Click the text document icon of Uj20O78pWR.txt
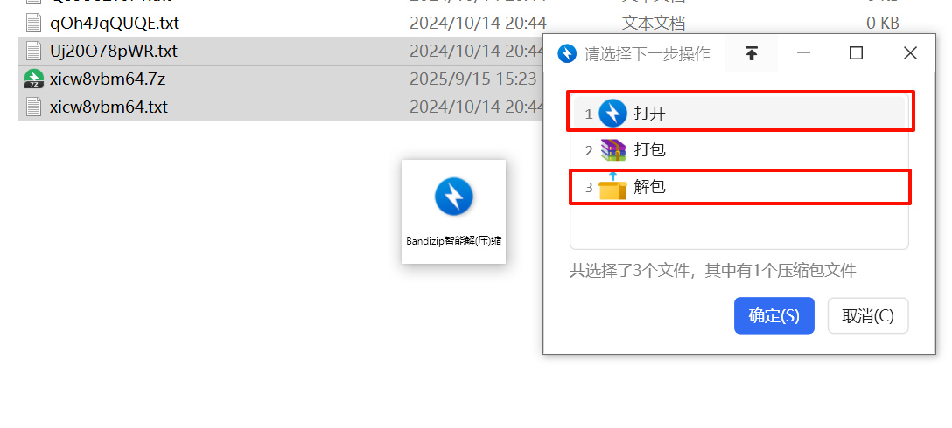The width and height of the screenshot is (952, 428). 33,51
